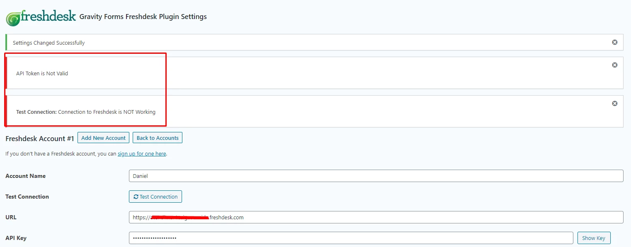Click the Test Connection row label
The image size is (631, 247).
27,197
